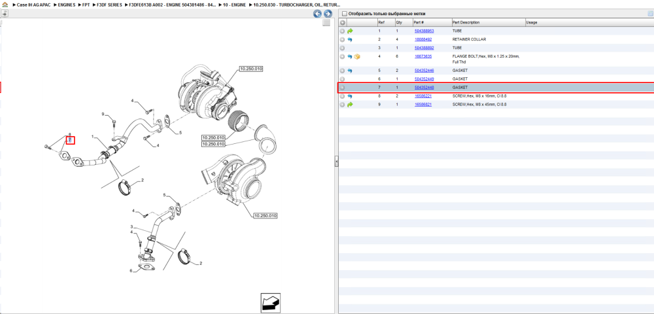The image size is (654, 314).
Task: Click plus icon on Ref 8 SCREW row
Action: pyautogui.click(x=343, y=96)
